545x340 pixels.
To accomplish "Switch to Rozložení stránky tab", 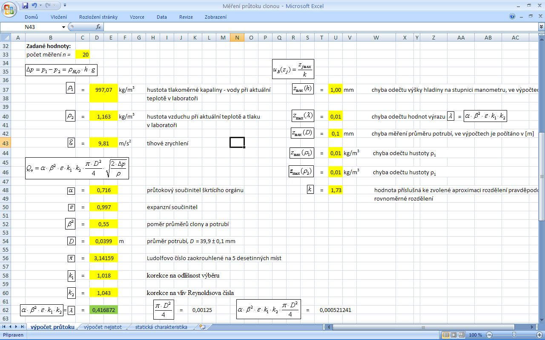I will click(x=98, y=17).
